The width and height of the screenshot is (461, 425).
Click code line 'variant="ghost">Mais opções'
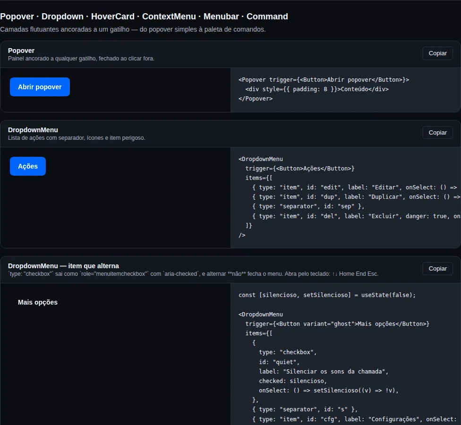click(337, 323)
